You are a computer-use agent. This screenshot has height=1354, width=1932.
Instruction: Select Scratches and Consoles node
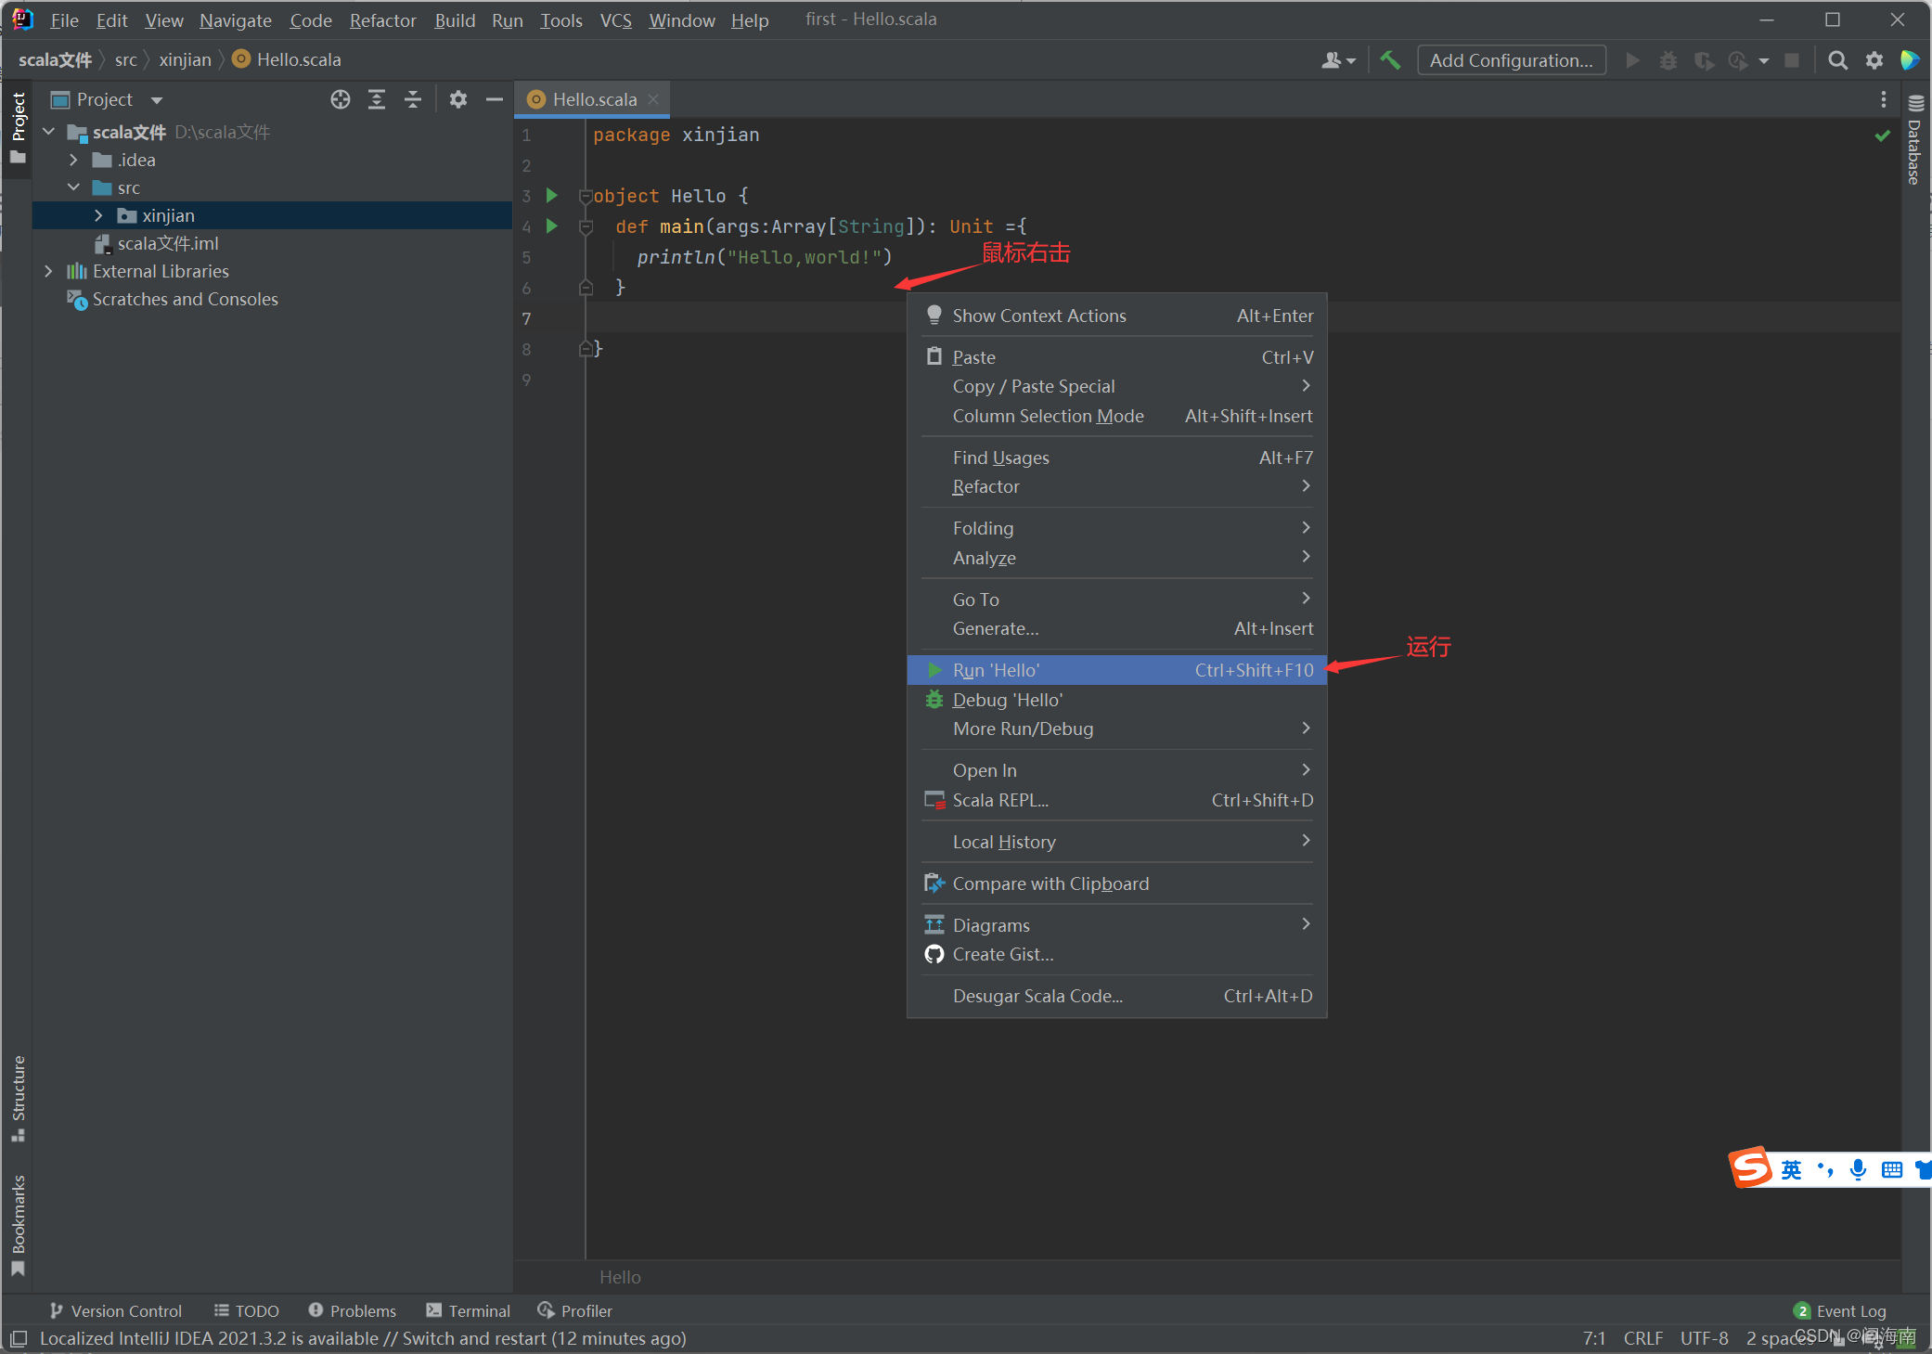point(185,299)
